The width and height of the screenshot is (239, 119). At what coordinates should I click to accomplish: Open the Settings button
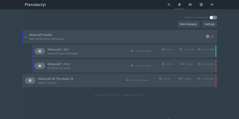point(210,24)
